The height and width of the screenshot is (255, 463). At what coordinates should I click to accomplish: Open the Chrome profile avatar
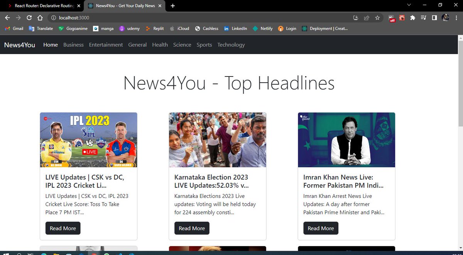coord(445,18)
